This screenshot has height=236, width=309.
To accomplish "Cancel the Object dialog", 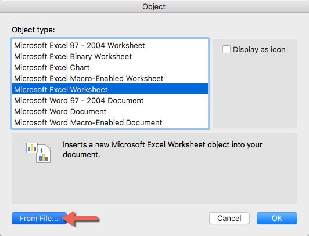I will click(229, 218).
